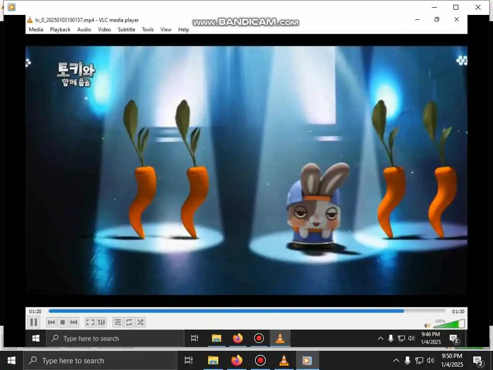
Task: Open File Explorer in inner taskbar
Action: 216,338
